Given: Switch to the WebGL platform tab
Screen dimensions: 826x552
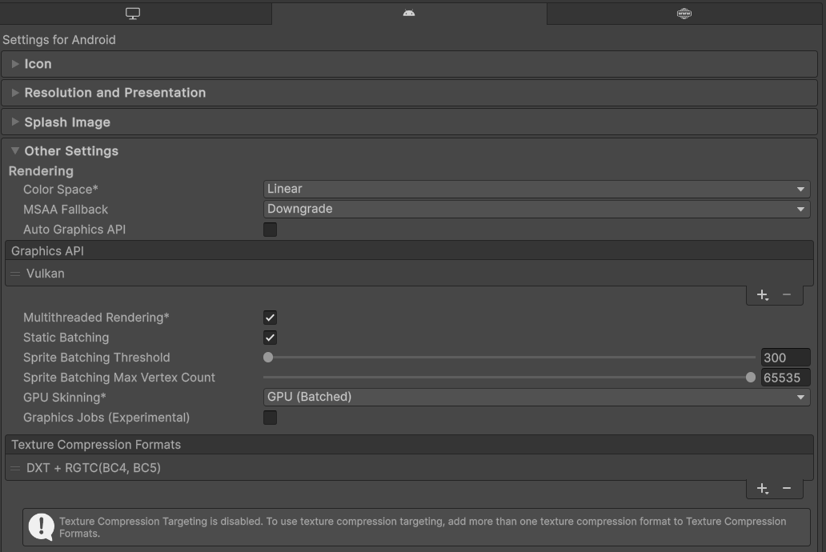Looking at the screenshot, I should click(684, 14).
